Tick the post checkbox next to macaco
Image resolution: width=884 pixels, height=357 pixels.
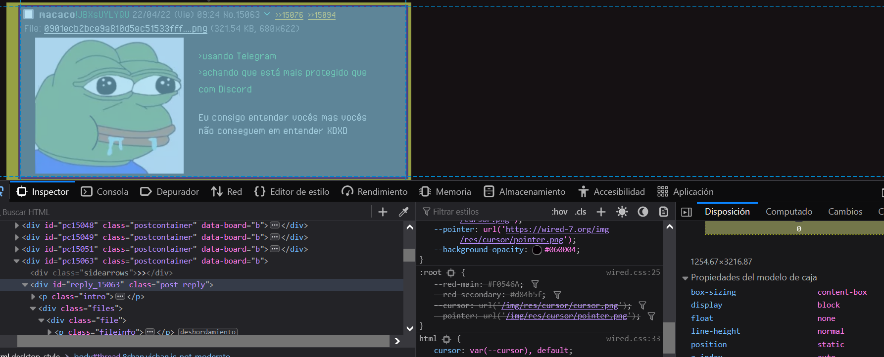pos(29,14)
